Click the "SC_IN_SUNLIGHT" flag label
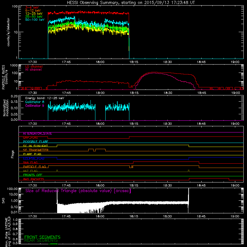247x247 pixels. (36, 146)
